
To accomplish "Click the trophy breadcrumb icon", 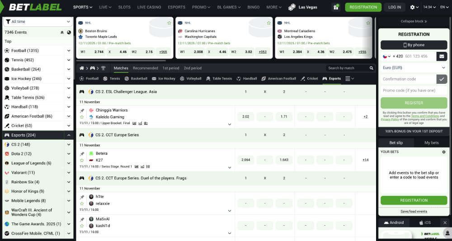I will pos(103,68).
